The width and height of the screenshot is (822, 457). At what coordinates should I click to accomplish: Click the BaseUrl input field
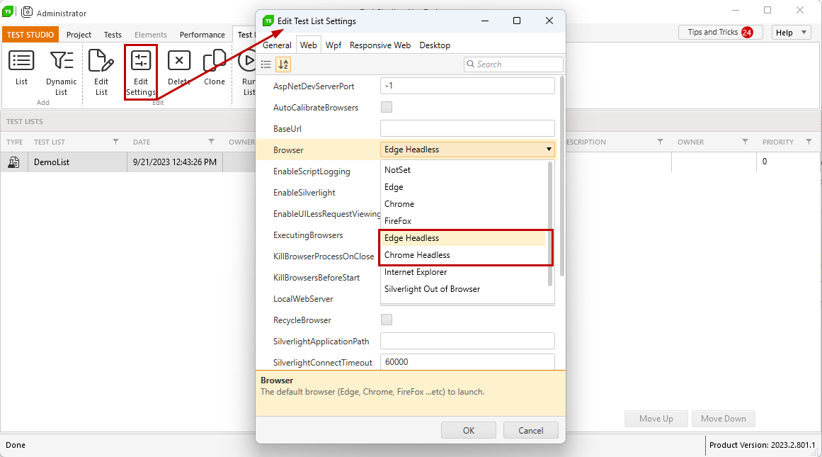(467, 128)
